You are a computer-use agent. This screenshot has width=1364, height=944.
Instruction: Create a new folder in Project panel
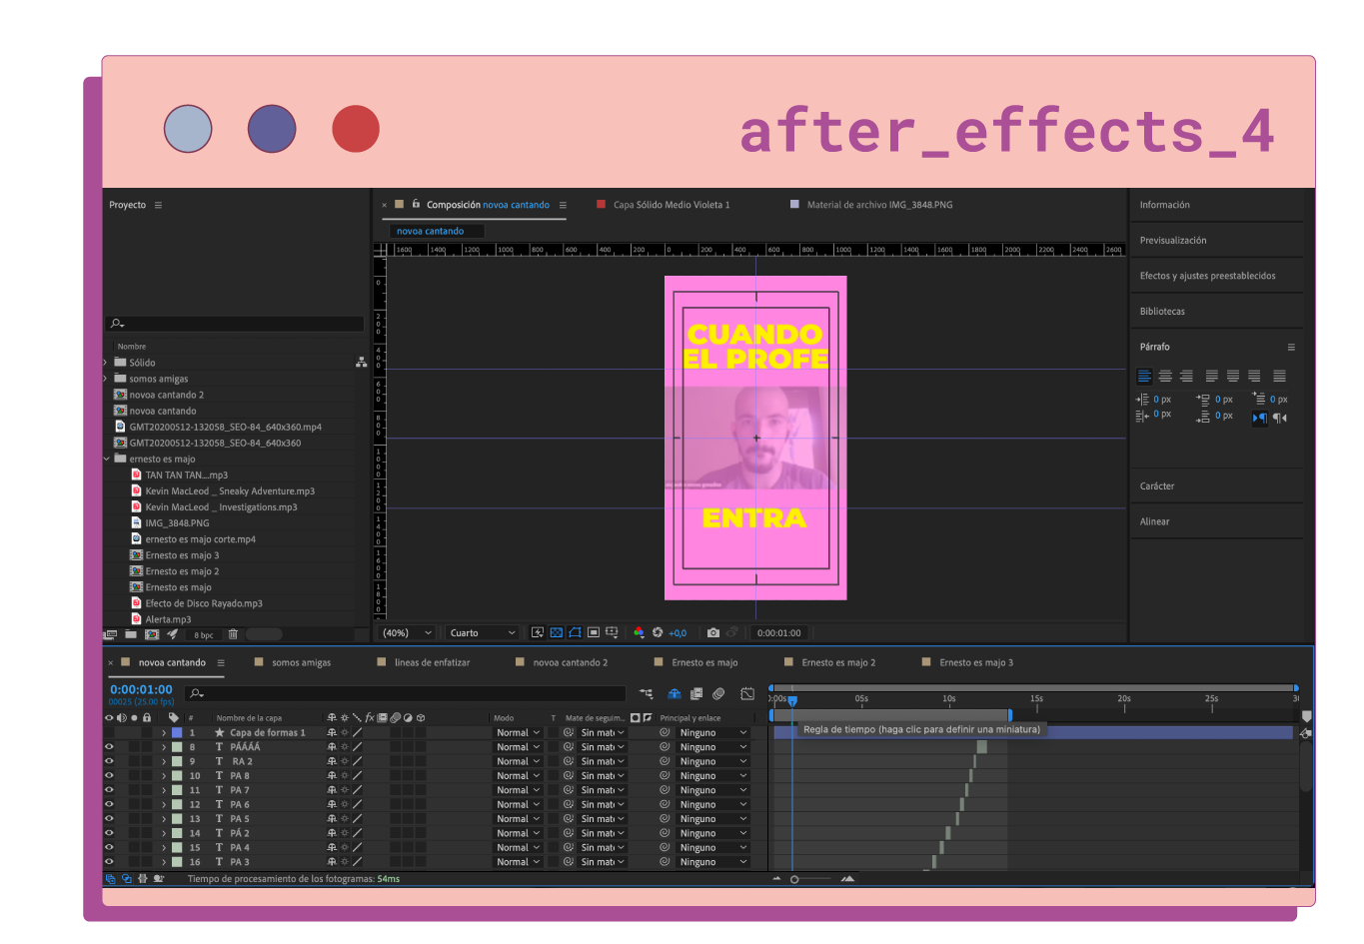point(131,634)
